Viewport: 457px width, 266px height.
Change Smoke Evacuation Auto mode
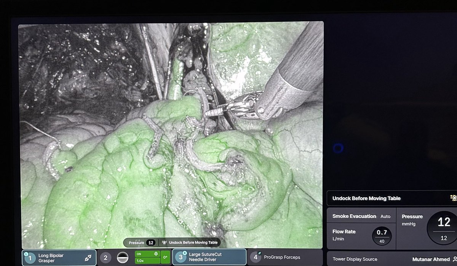(x=361, y=216)
